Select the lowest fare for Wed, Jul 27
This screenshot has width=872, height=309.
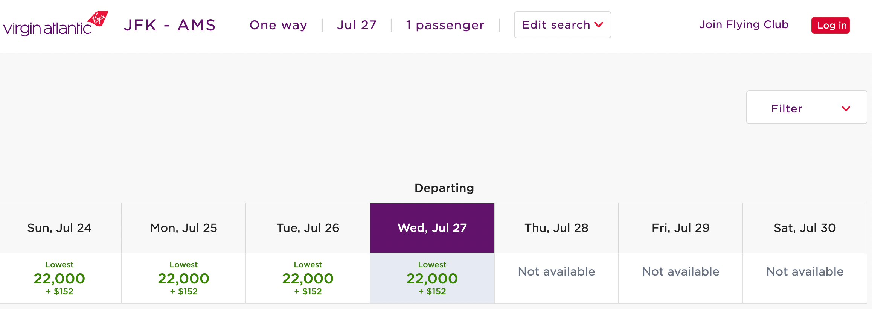[432, 278]
